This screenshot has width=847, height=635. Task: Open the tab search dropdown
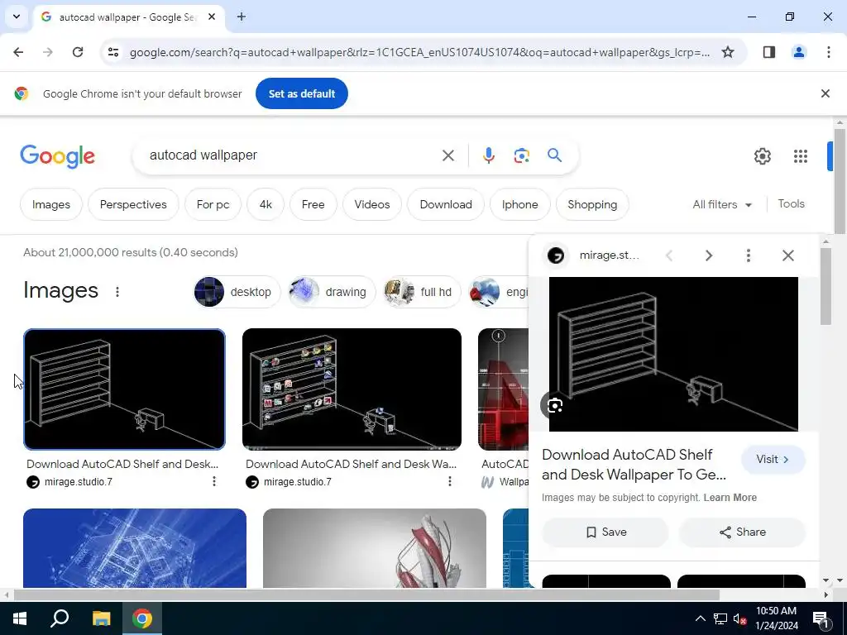coord(17,17)
